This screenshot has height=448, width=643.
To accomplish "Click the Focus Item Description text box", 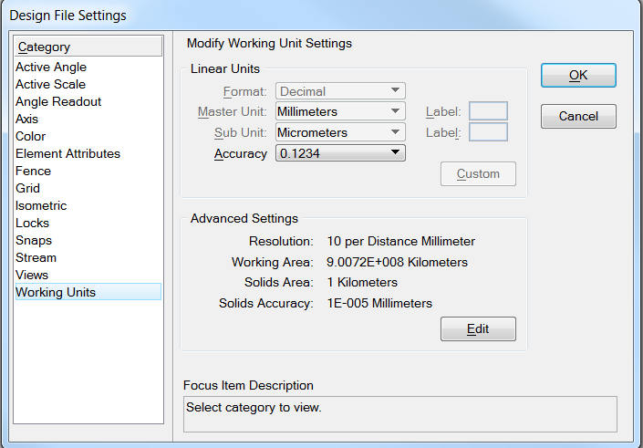I will pyautogui.click(x=400, y=414).
